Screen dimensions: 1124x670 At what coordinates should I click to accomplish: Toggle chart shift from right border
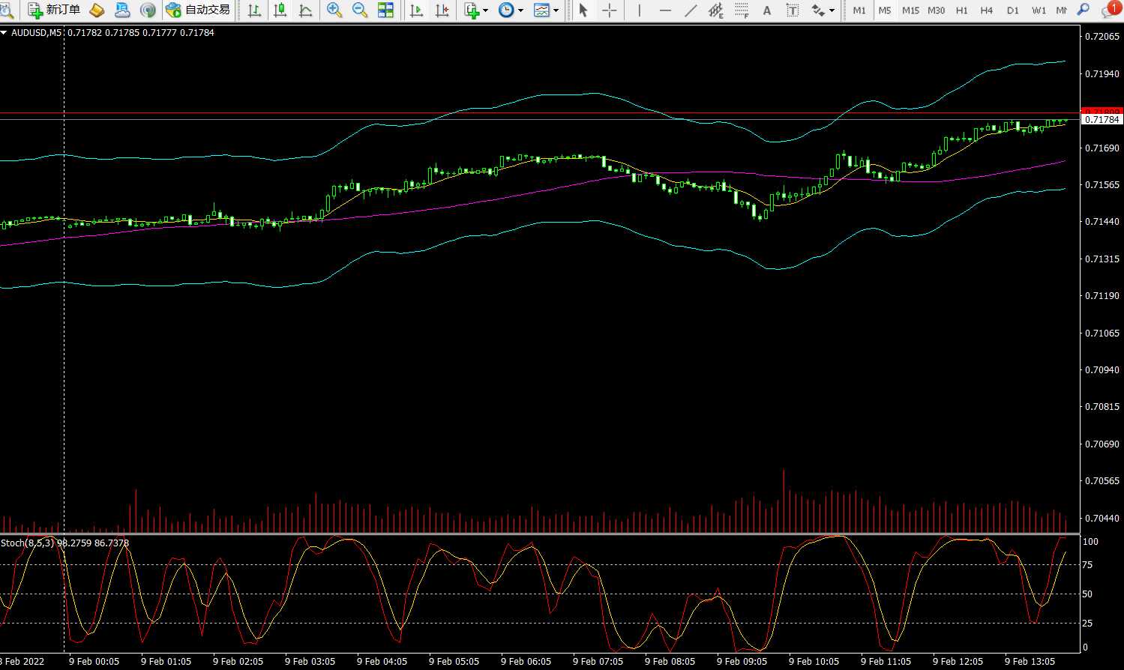point(442,10)
